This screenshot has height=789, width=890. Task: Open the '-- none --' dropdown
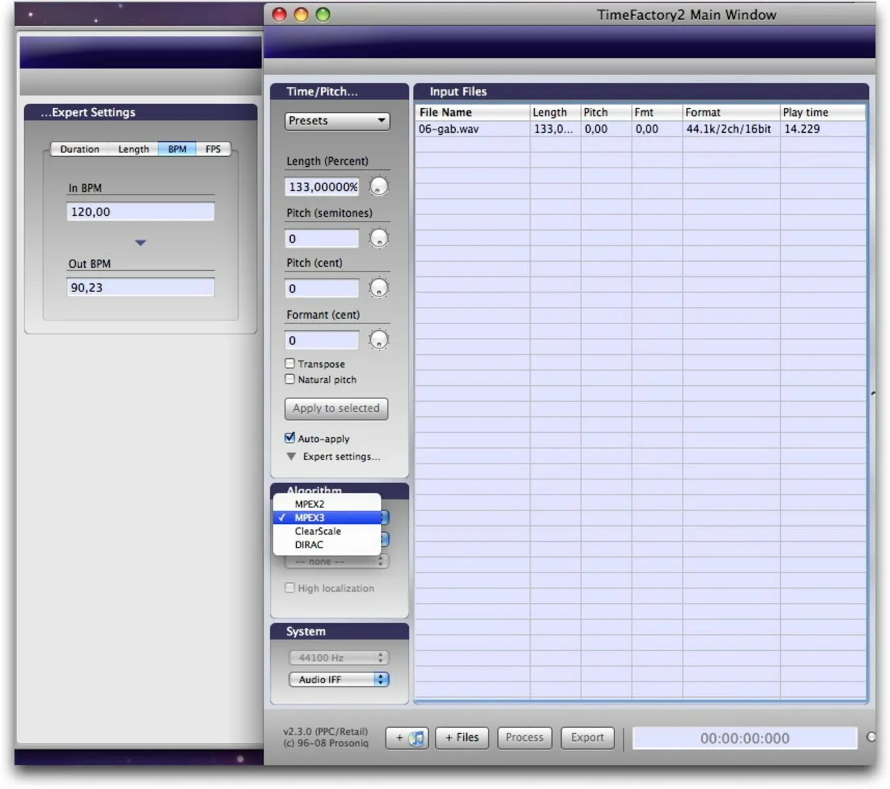click(337, 562)
